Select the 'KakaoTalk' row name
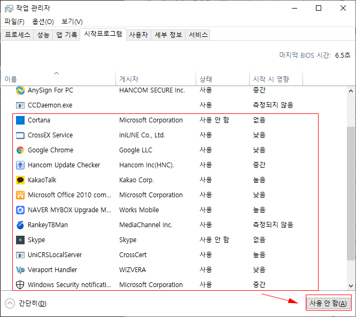356x317 pixels. tap(42, 180)
